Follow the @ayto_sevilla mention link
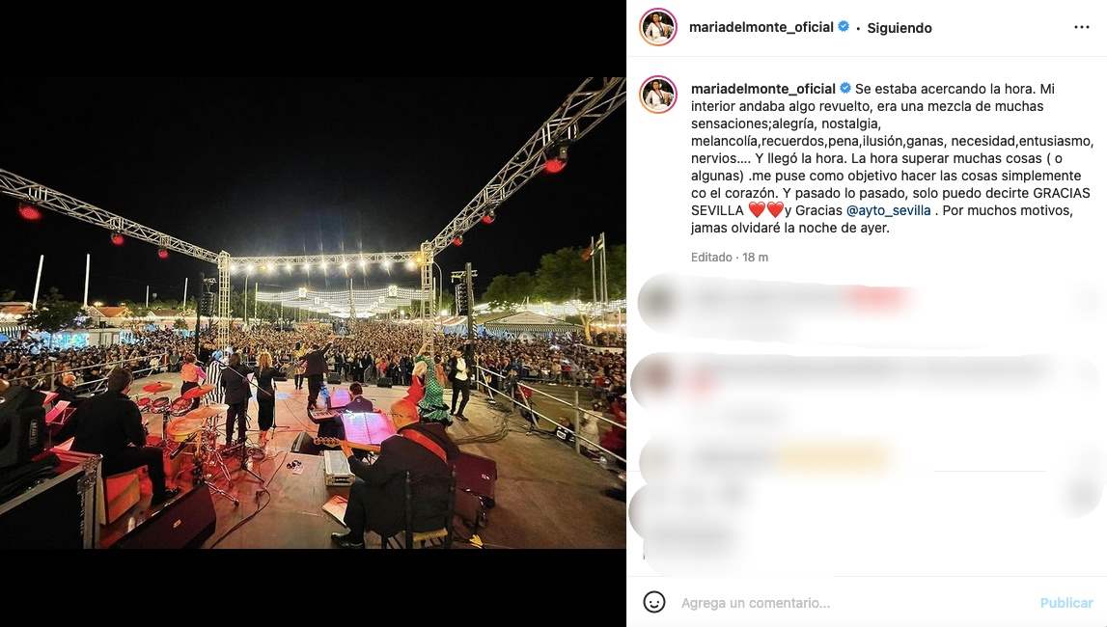 pos(888,210)
